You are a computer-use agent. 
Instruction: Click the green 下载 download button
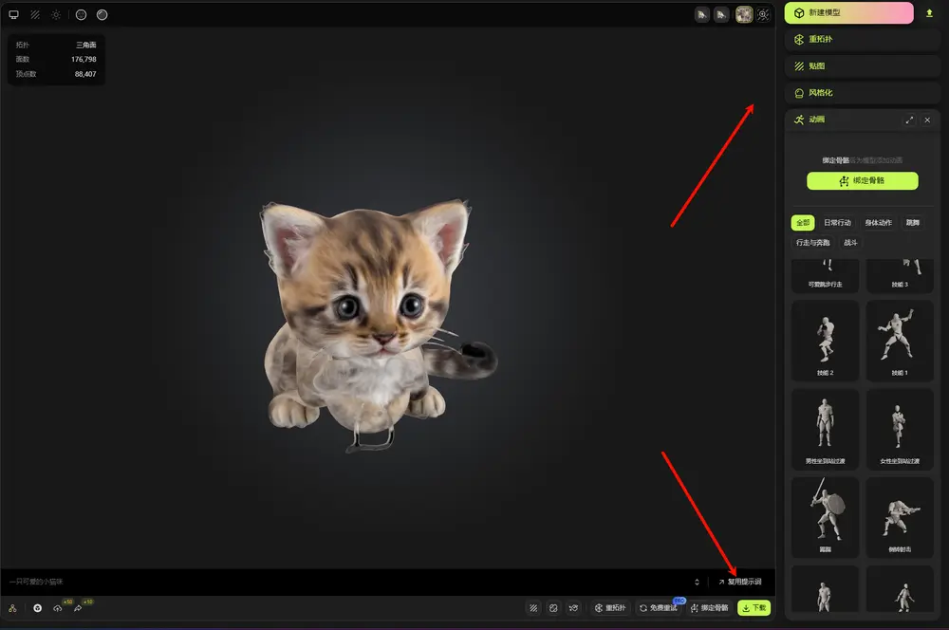[754, 608]
